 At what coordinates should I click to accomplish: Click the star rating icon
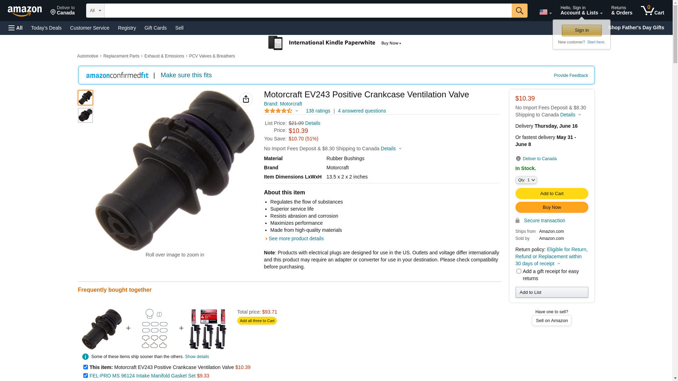pos(278,111)
